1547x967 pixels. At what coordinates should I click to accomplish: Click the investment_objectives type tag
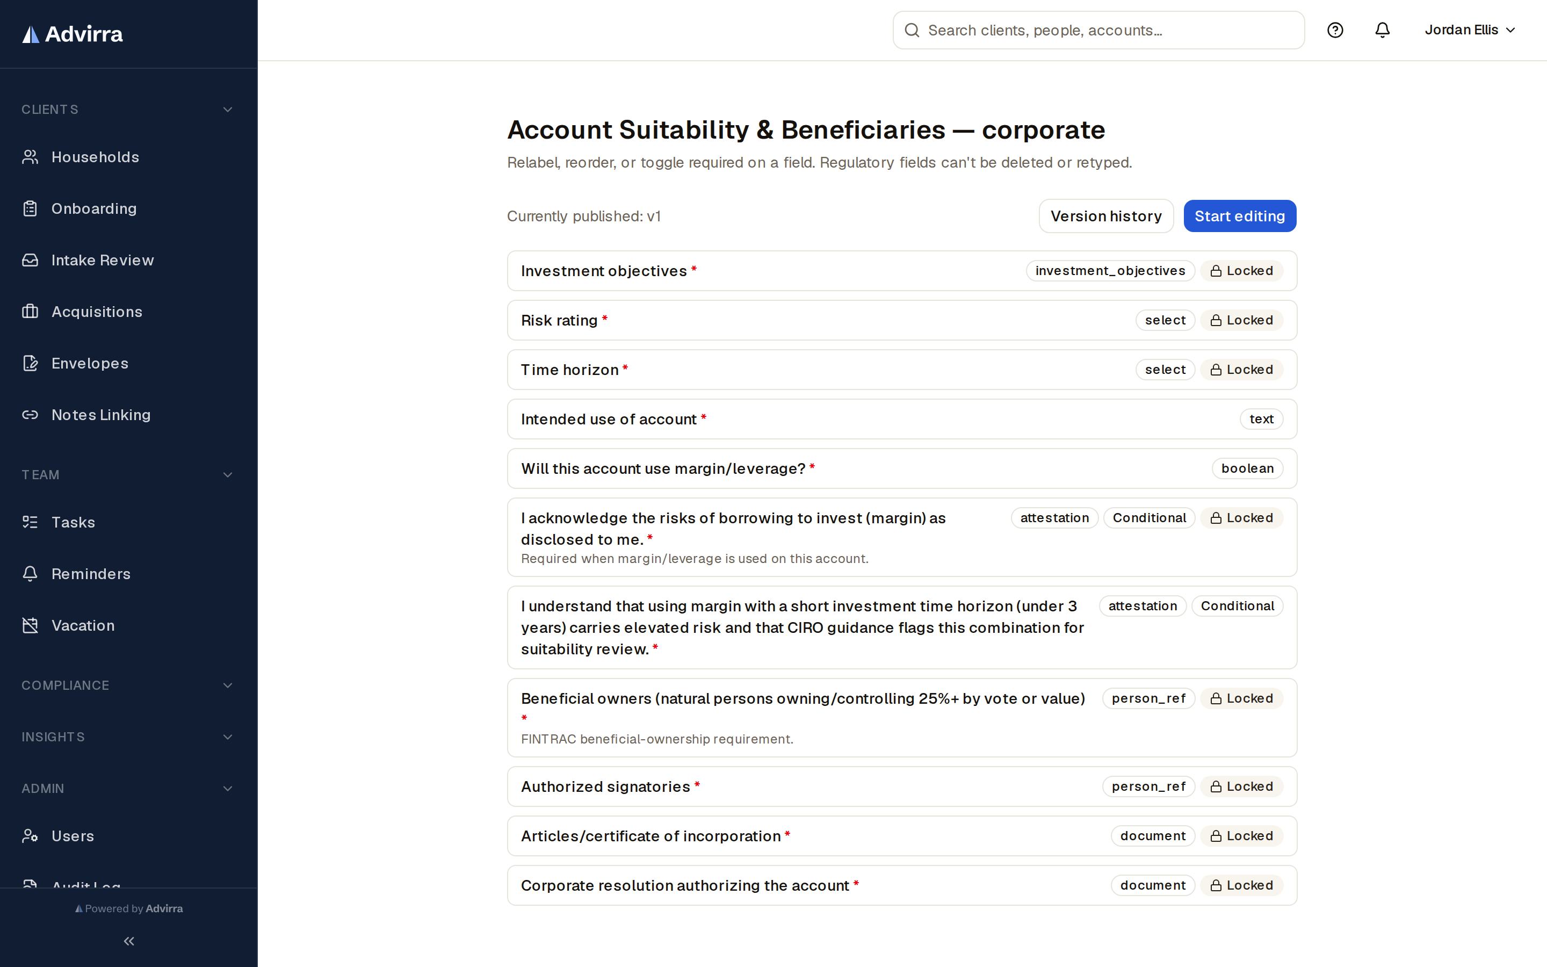(1110, 271)
